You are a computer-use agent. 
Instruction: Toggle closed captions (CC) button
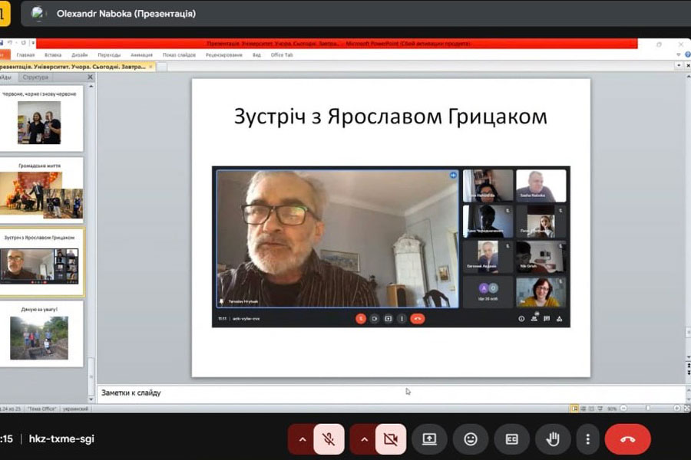(x=511, y=439)
